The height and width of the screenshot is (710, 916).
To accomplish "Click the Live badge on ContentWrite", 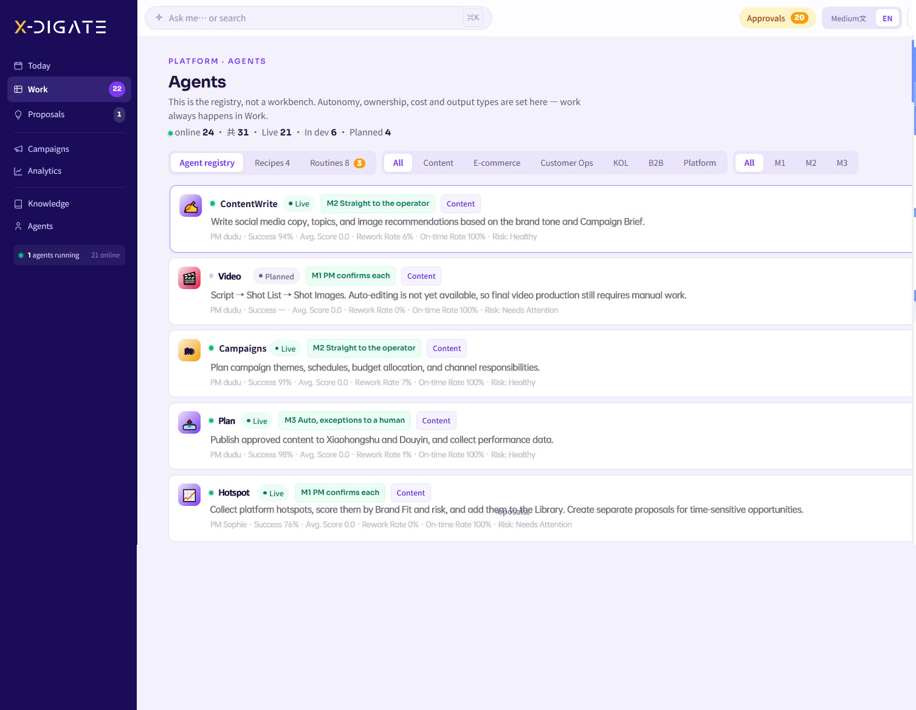I will click(298, 204).
